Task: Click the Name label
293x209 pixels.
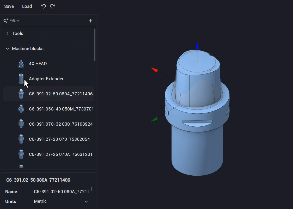Action: (11, 192)
